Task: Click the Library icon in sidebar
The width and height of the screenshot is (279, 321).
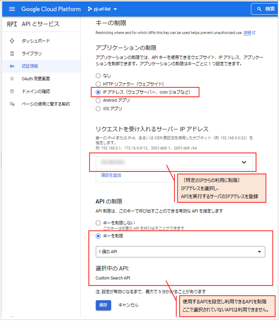Action: [12, 53]
